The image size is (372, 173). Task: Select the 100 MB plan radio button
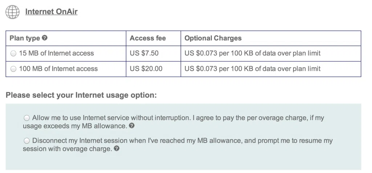point(13,69)
